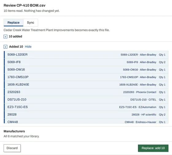Hide the Added 10 list
Screen dimensions: 172x155
click(28, 47)
